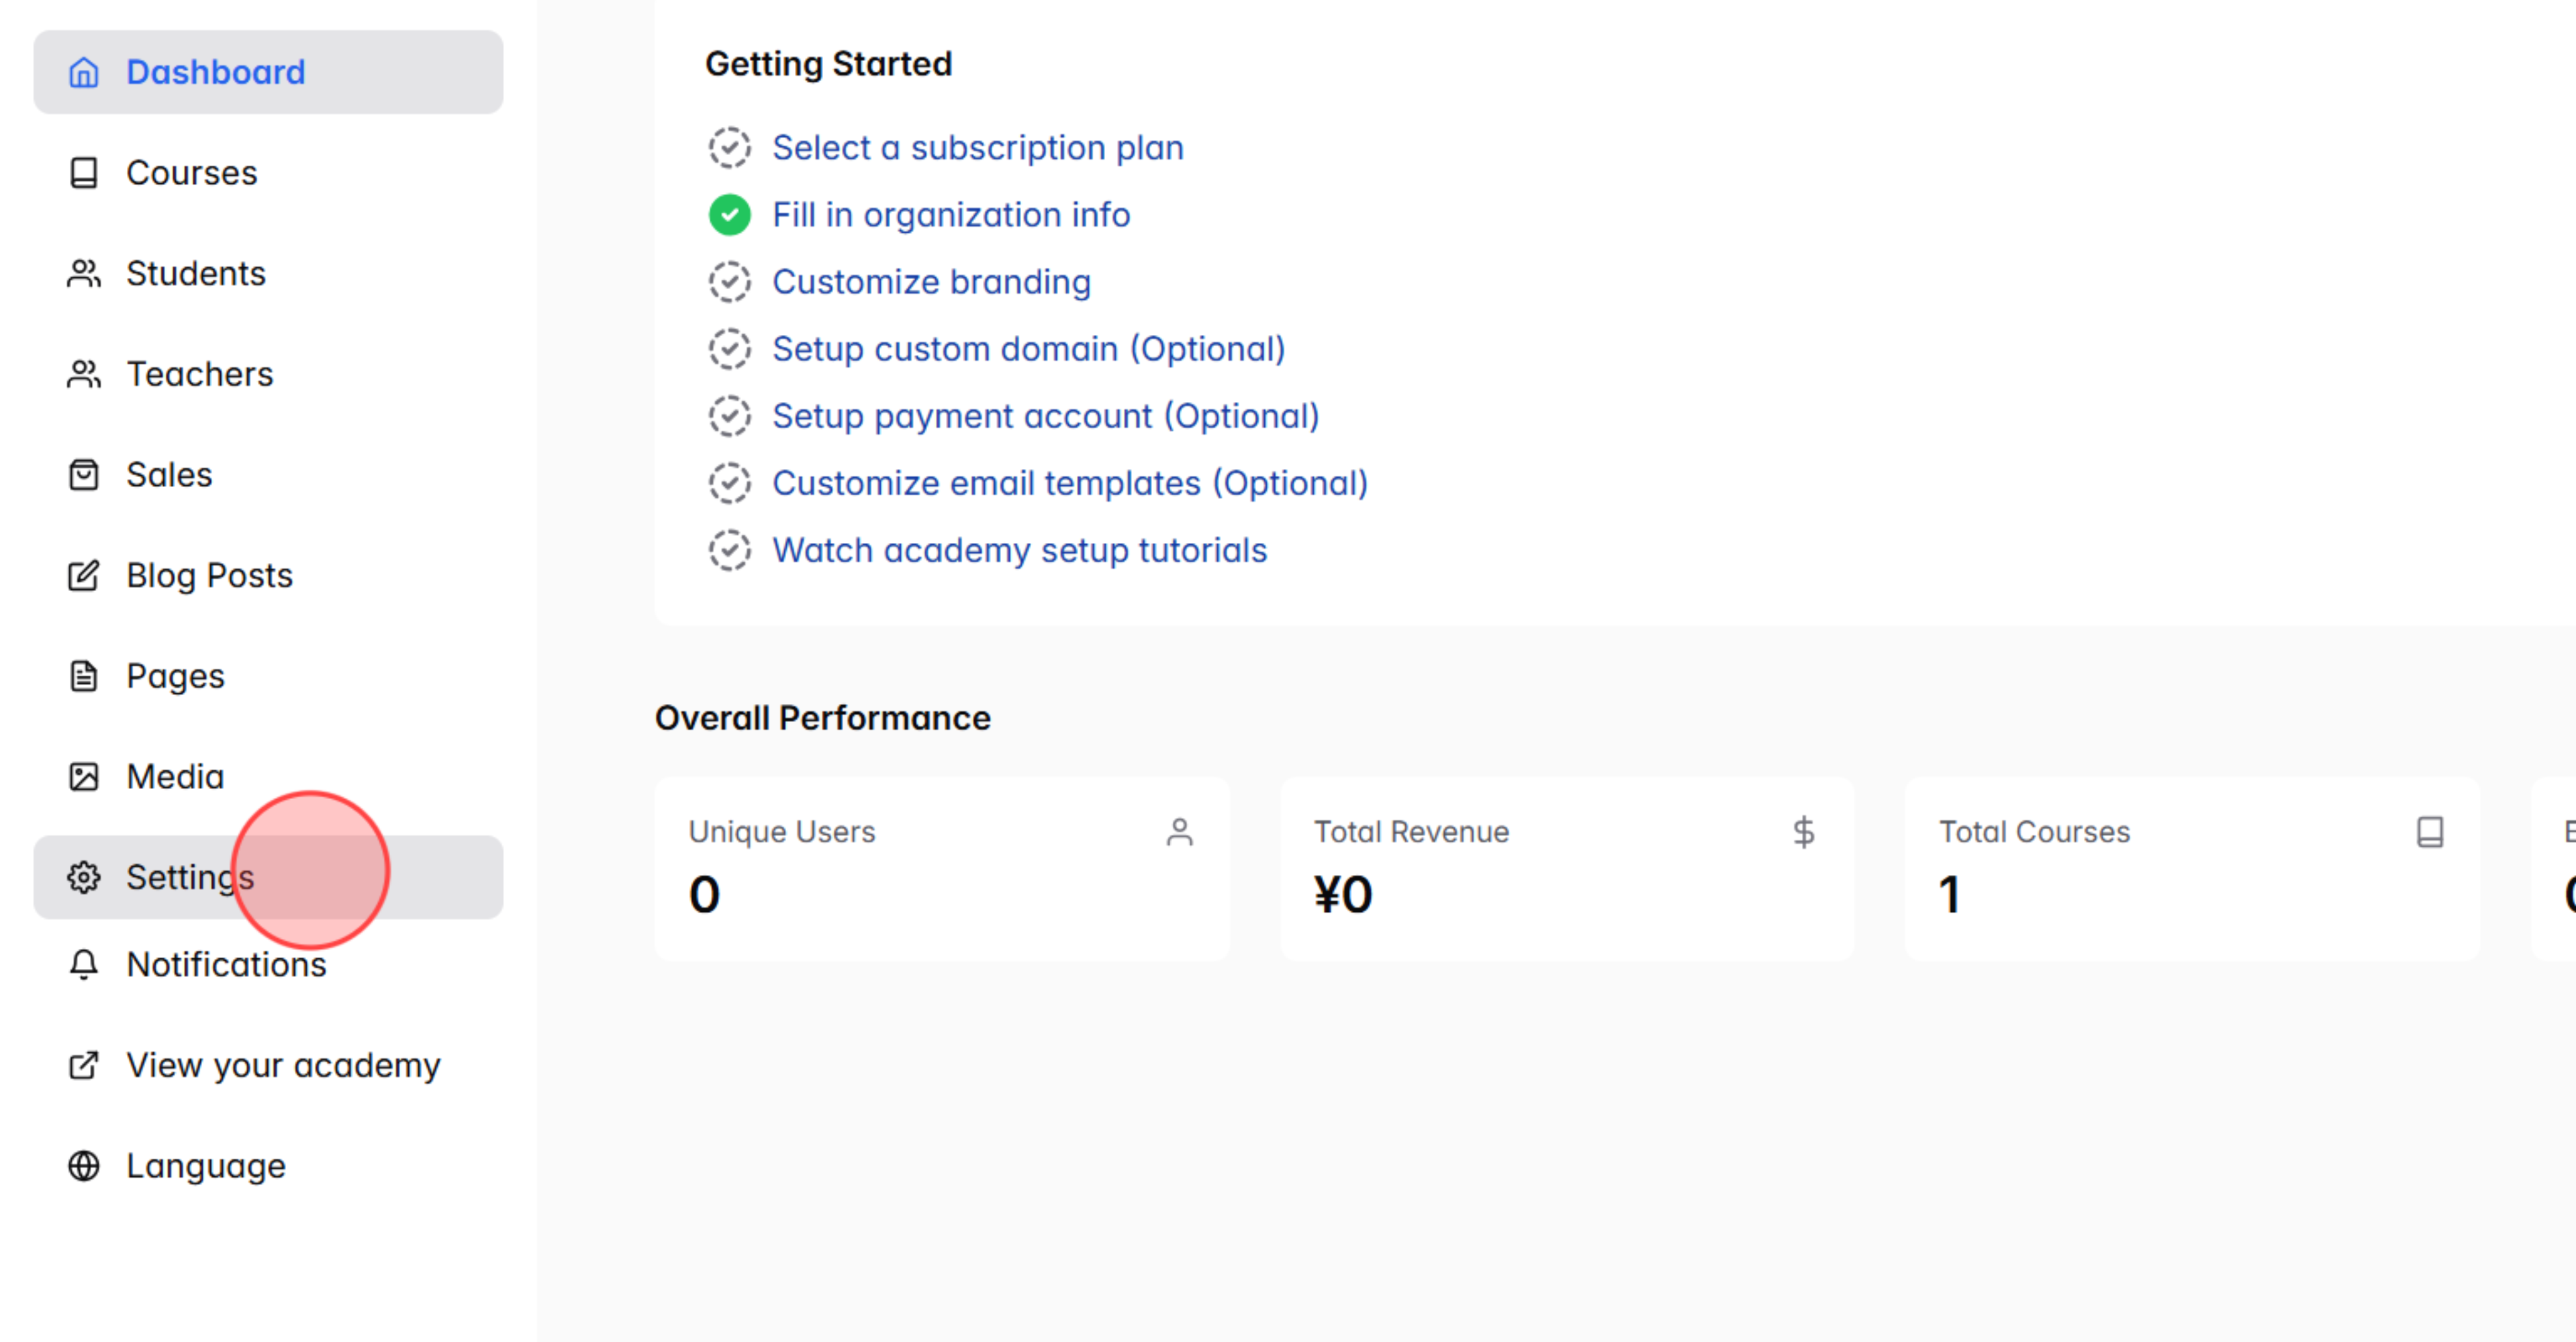
Task: Open Students via the people icon
Action: point(84,273)
